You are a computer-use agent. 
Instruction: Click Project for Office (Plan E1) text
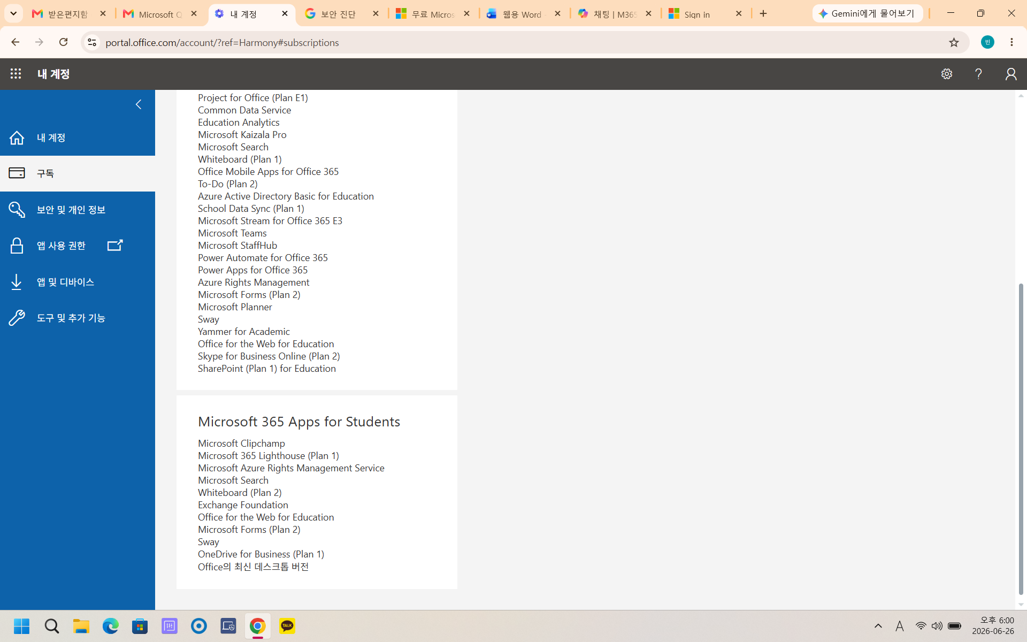click(x=253, y=98)
